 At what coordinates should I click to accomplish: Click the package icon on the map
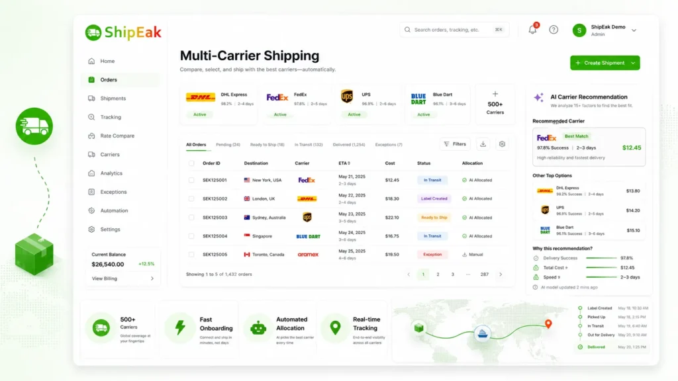point(418,328)
